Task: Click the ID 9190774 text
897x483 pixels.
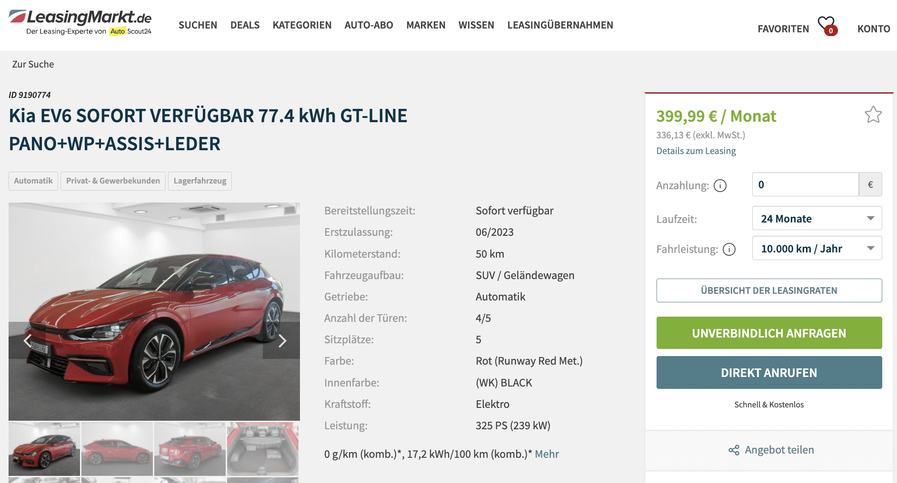Action: tap(30, 95)
